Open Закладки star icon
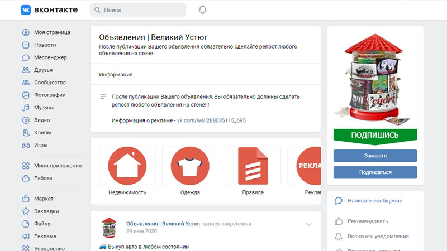This screenshot has height=251, width=447. pos(26,211)
